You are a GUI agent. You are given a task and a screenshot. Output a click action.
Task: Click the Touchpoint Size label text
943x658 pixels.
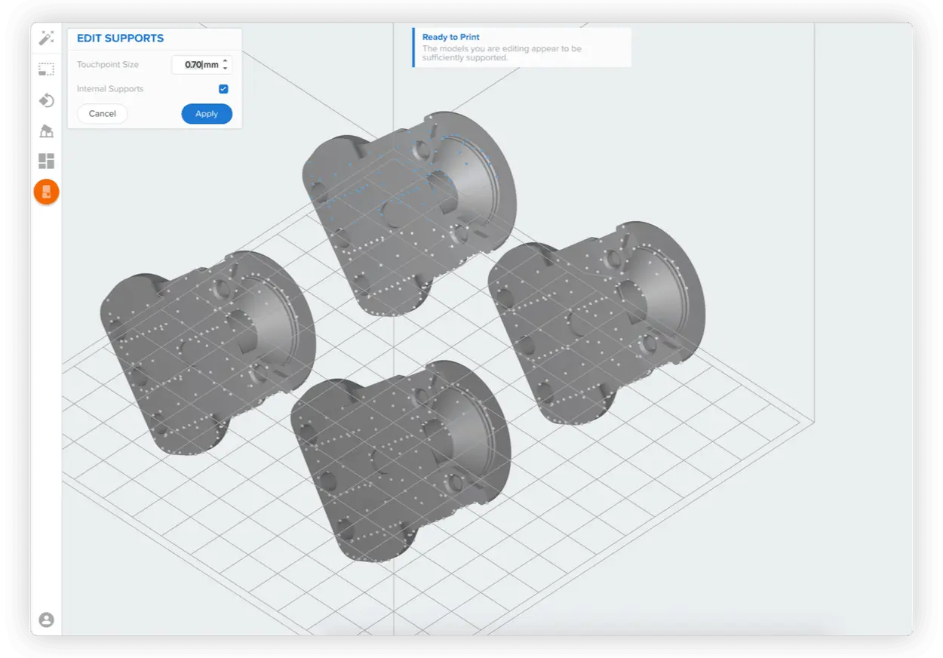coord(108,65)
